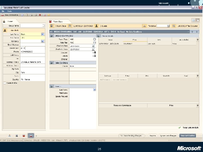Image resolution: width=203 pixels, height=152 pixels.
Task: Click the clock icon in the toolbar
Action: tap(22, 15)
